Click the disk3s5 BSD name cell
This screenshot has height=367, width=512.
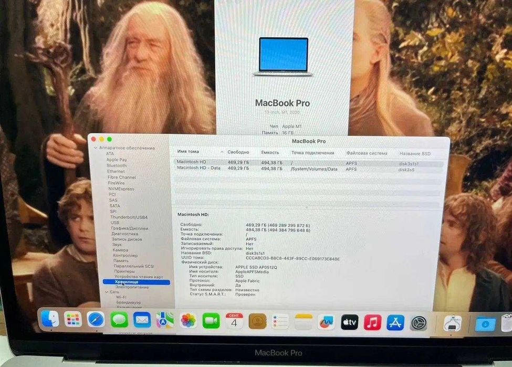click(x=406, y=170)
